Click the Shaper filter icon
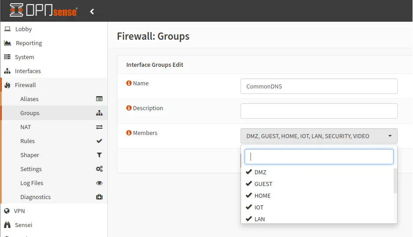The image size is (413, 237). point(99,155)
